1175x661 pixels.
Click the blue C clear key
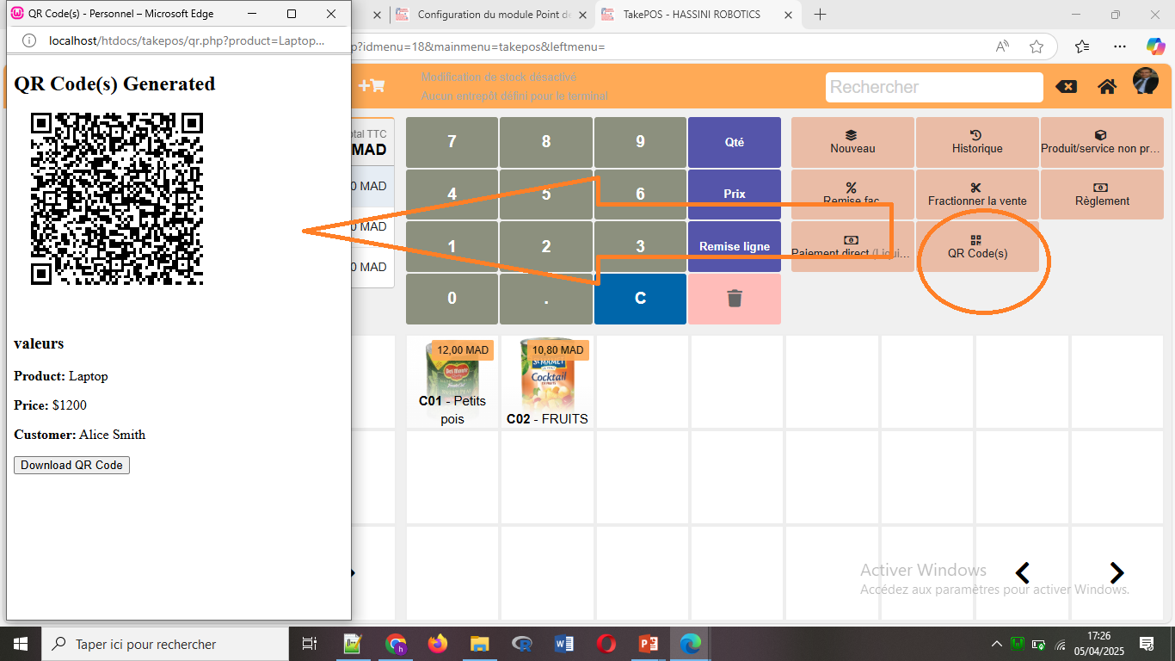coord(640,299)
